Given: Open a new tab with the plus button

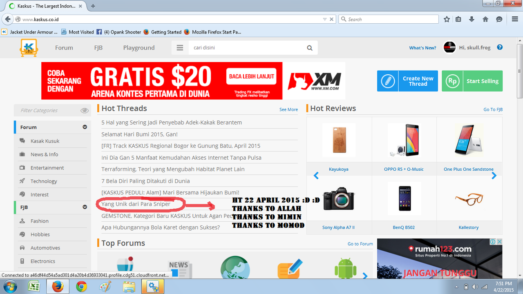Looking at the screenshot, I should coord(93,6).
